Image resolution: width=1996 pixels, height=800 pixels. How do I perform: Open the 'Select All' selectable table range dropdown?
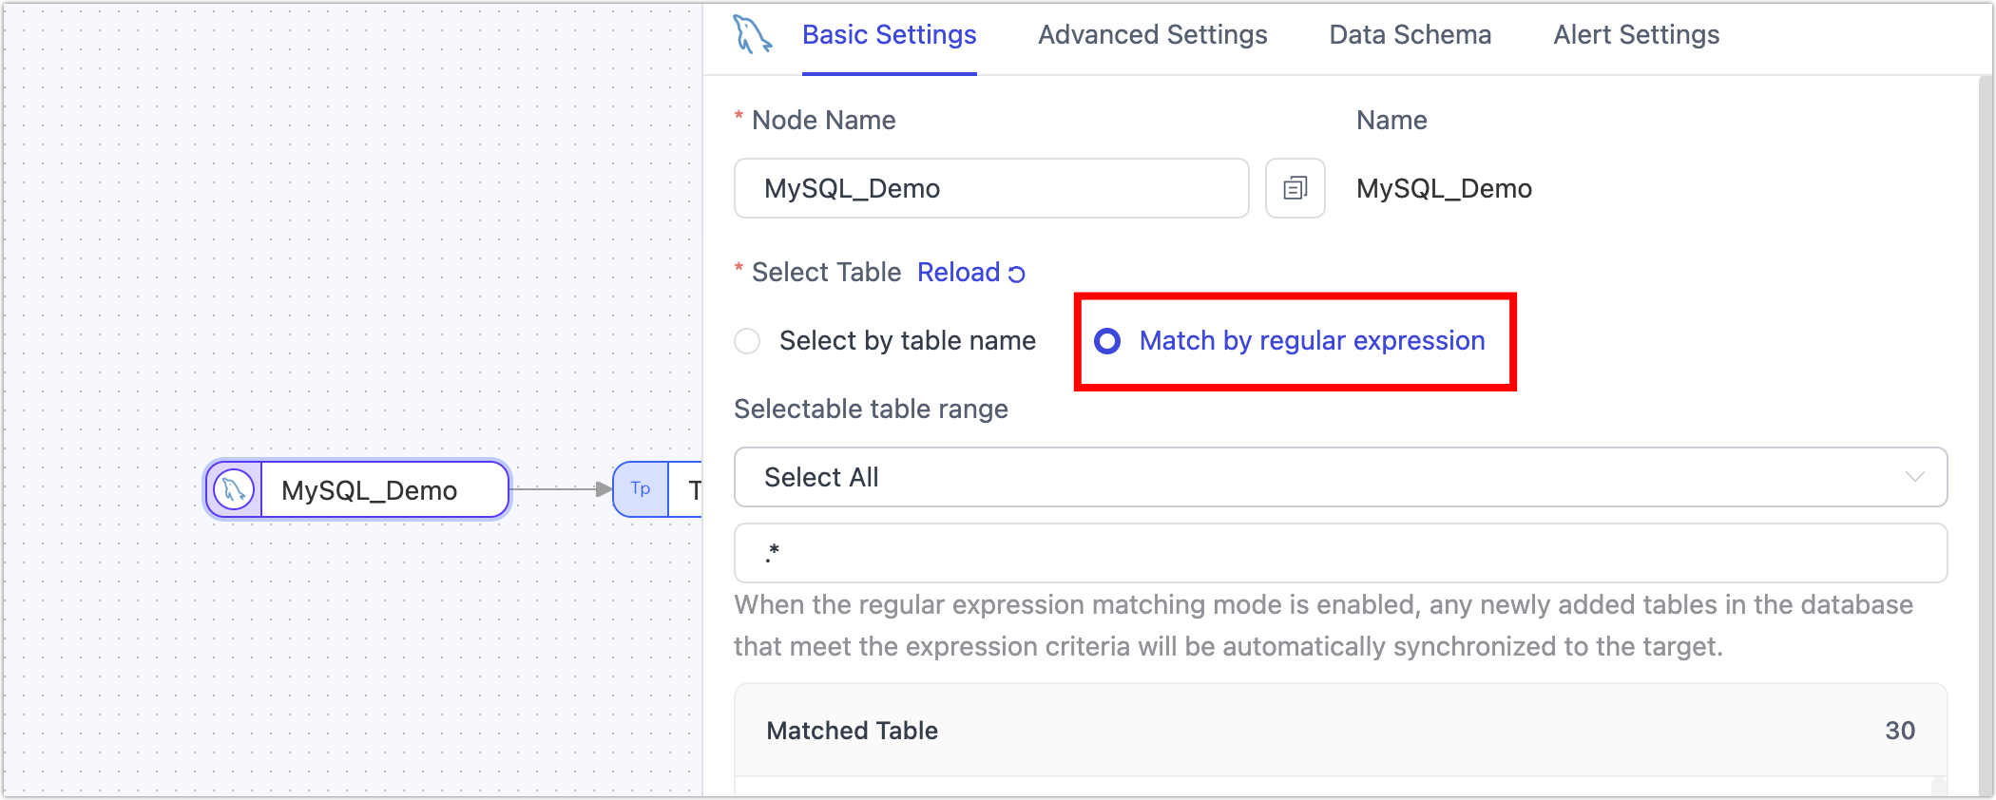point(1340,477)
